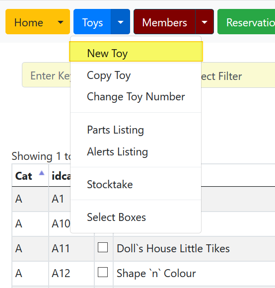Click the maroon Members button
Viewport: 275px width, 288px height.
(x=165, y=22)
